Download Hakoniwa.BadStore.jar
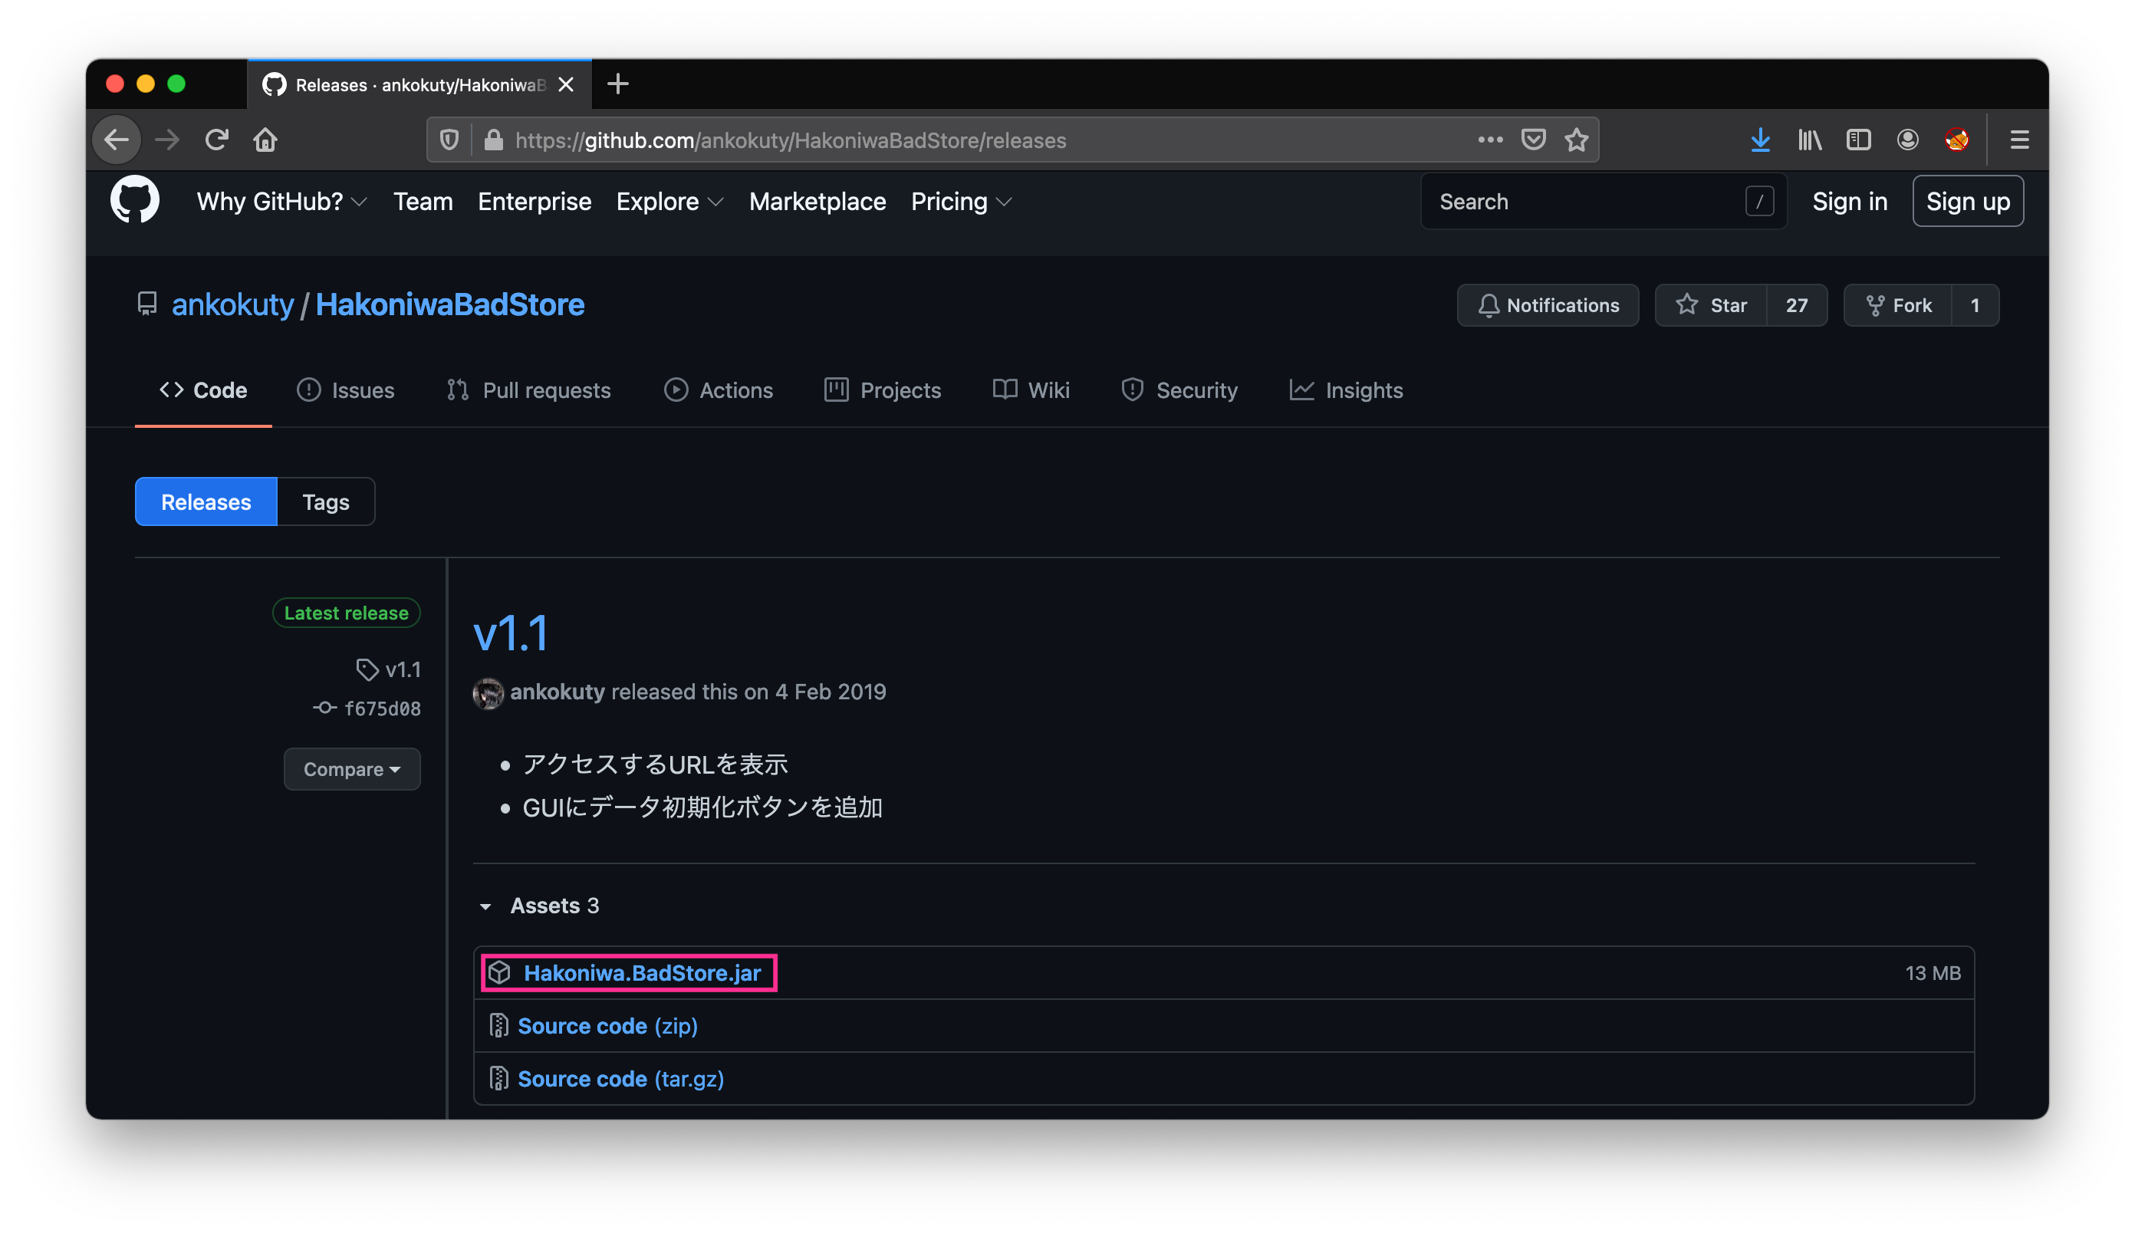Viewport: 2135px width, 1233px height. [x=642, y=973]
